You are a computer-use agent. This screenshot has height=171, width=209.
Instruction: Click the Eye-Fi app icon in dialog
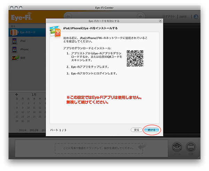tap(55, 31)
